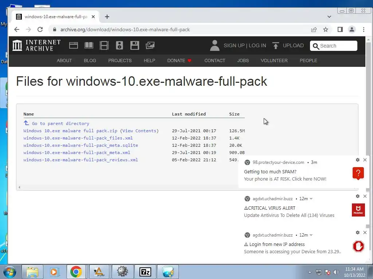This screenshot has width=373, height=279.
Task: Open settings gear on protectyour-device notification
Action: tap(358, 160)
